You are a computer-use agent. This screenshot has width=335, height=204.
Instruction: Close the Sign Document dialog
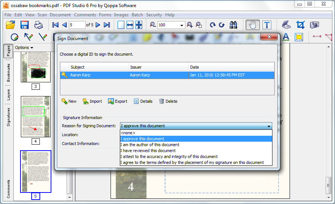click(269, 37)
